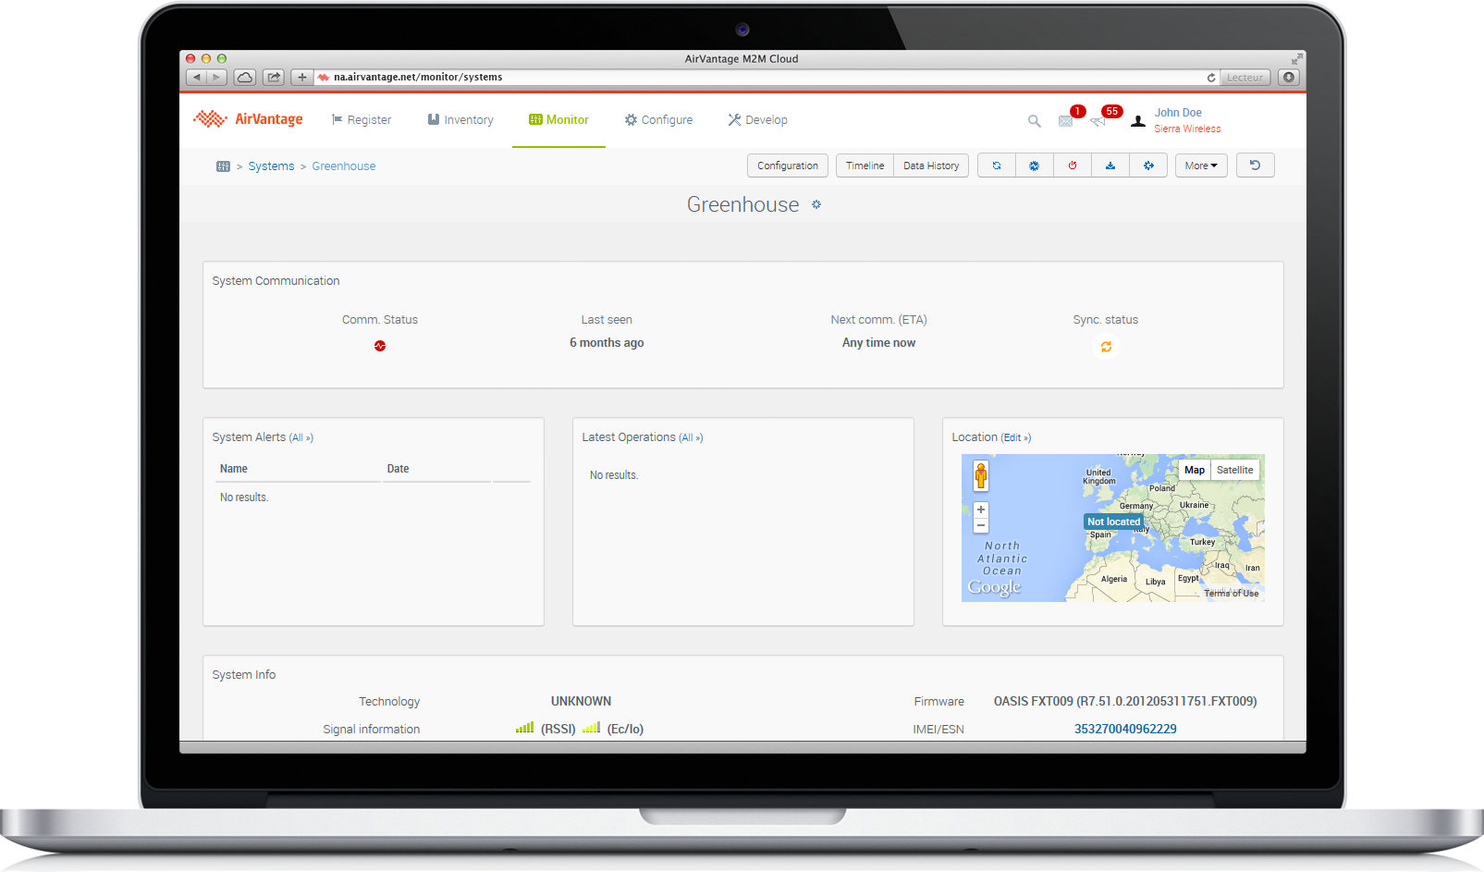Click the red reboot power icon
Image resolution: width=1484 pixels, height=872 pixels.
pos(1073,166)
